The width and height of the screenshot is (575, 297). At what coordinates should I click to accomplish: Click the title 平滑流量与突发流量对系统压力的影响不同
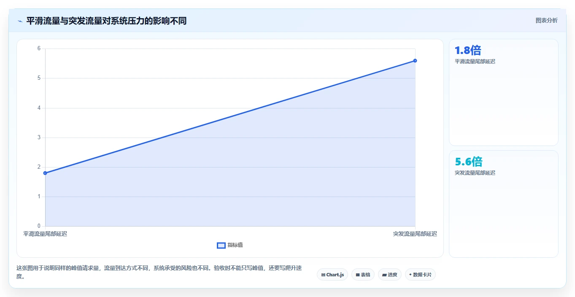coord(106,21)
